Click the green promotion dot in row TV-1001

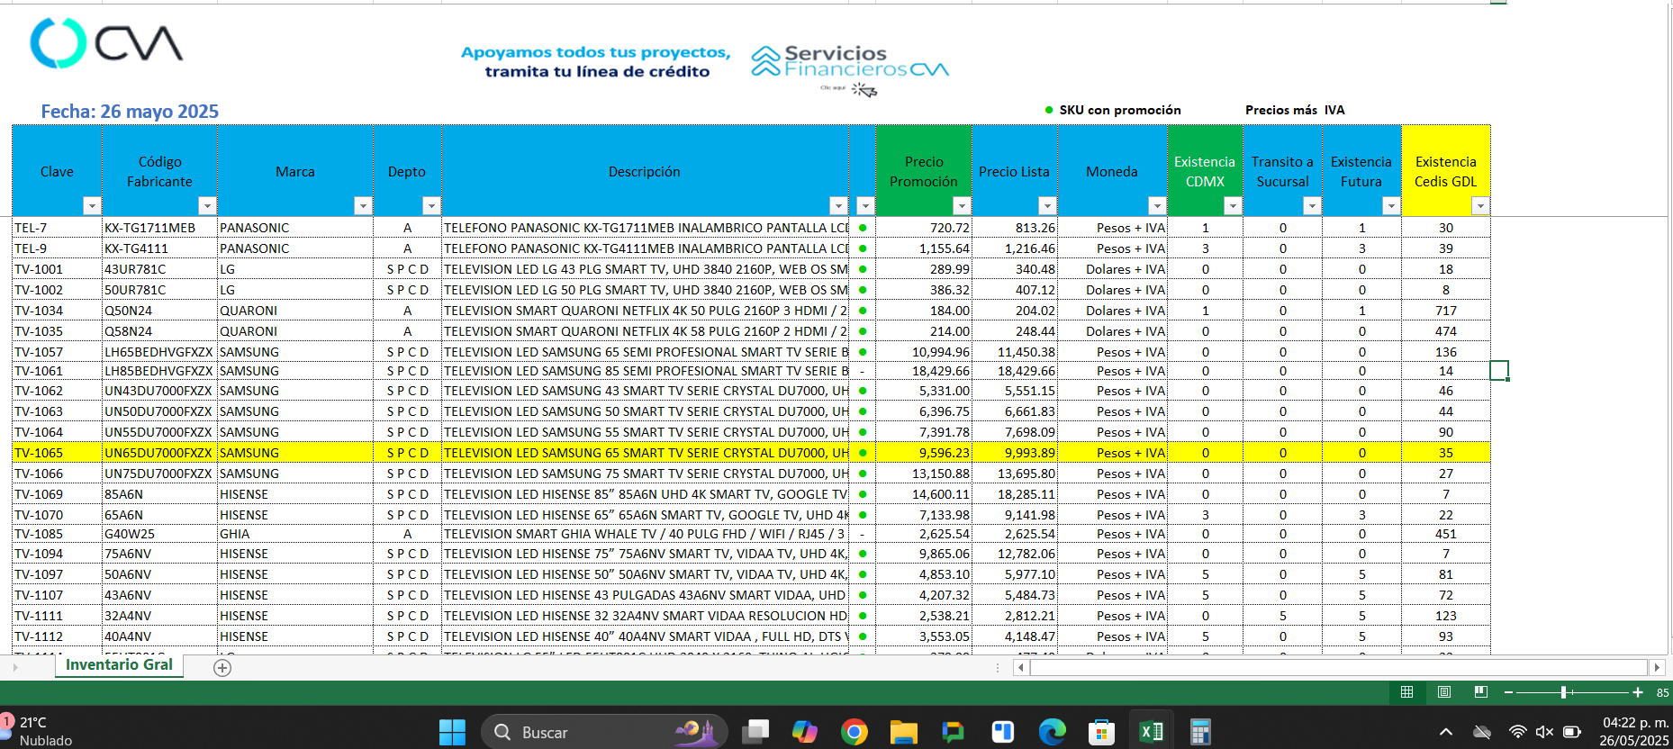863,269
